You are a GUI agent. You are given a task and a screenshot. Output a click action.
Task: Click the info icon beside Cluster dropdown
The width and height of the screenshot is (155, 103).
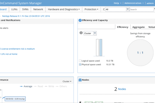[x=81, y=33]
